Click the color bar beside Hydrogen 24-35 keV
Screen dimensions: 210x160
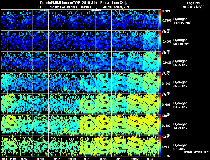160,104
